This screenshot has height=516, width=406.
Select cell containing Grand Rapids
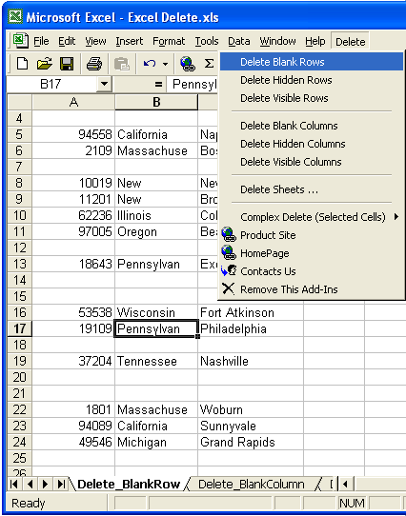[251, 442]
